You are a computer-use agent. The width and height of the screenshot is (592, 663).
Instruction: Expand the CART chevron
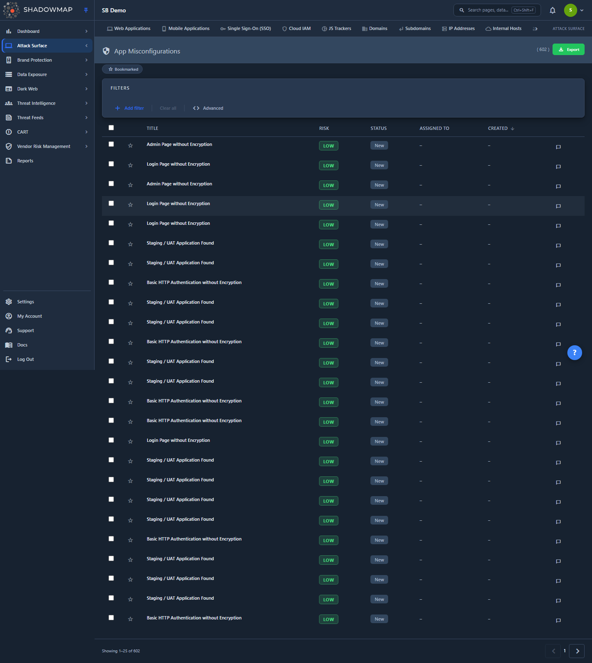(x=86, y=132)
